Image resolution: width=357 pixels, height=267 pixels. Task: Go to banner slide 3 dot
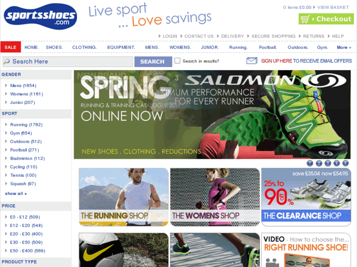tap(328, 163)
